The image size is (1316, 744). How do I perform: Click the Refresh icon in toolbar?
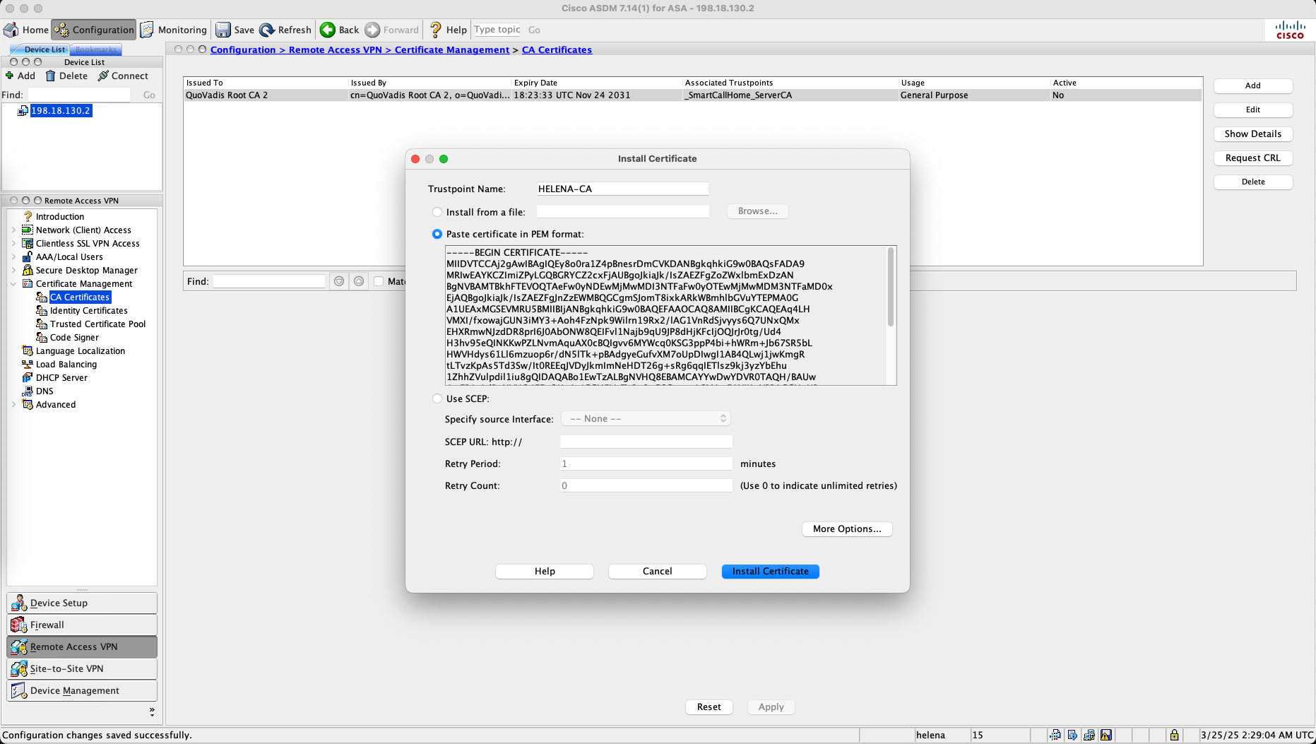point(267,30)
